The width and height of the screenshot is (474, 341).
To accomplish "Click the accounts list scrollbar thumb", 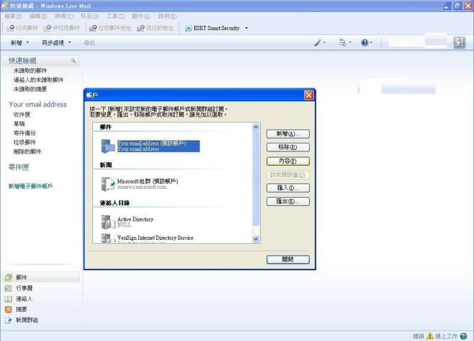I will [256, 178].
